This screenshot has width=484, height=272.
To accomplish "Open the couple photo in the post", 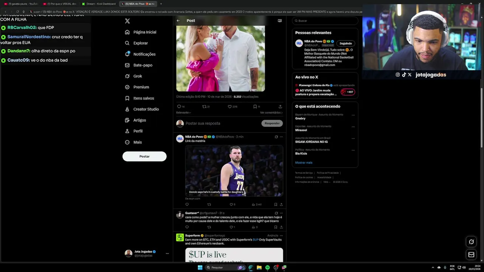I will coord(220,59).
